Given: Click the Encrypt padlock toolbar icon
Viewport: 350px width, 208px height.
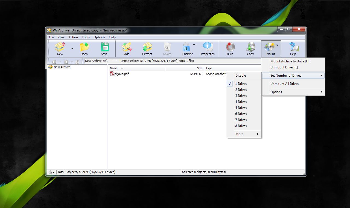Looking at the screenshot, I should (x=186, y=47).
